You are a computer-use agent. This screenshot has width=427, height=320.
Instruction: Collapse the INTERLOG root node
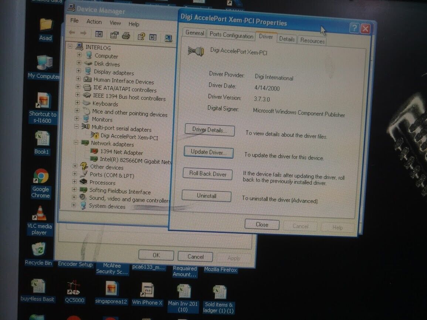pos(70,46)
